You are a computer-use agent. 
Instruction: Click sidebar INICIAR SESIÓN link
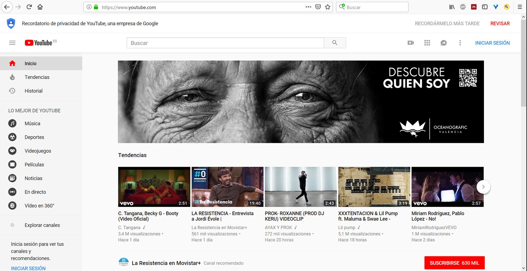point(28,268)
